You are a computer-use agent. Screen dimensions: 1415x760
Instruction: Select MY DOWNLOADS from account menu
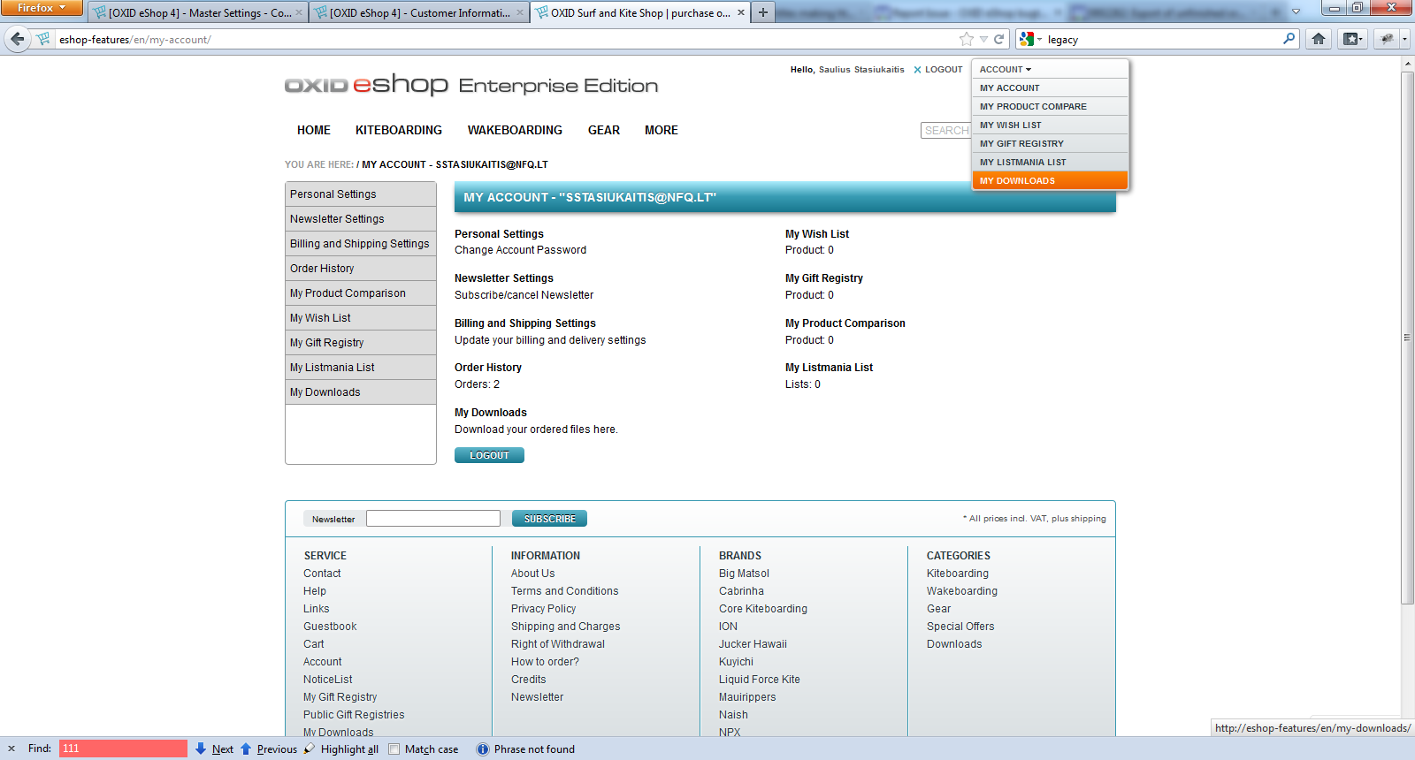[1017, 180]
